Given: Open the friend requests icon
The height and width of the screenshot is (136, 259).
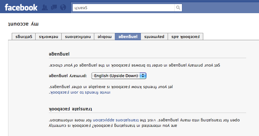Looking at the screenshot, I should pyautogui.click(x=45, y=7).
